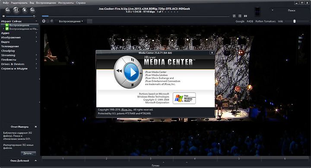Open the DSP equalizer bars icon

click(x=245, y=16)
